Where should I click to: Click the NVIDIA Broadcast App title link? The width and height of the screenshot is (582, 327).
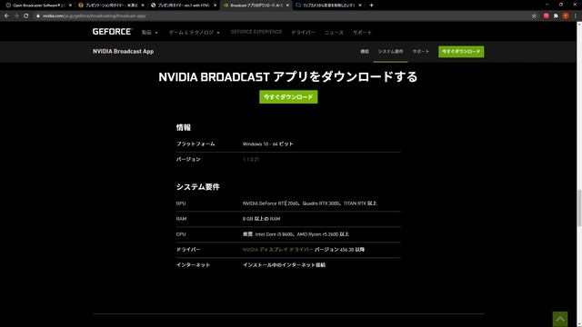click(124, 52)
